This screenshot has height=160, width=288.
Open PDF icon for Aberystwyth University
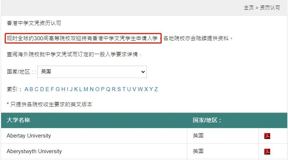coord(267,151)
